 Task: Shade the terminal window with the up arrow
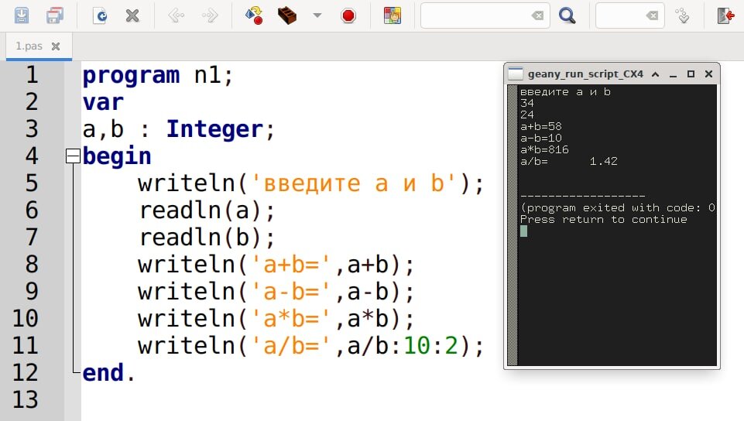click(655, 74)
